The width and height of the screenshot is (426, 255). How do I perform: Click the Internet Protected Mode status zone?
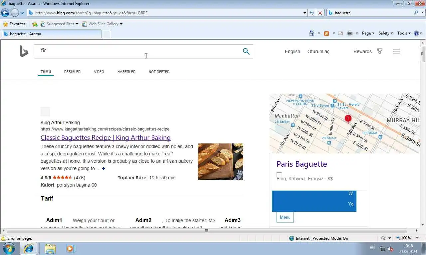(319, 238)
